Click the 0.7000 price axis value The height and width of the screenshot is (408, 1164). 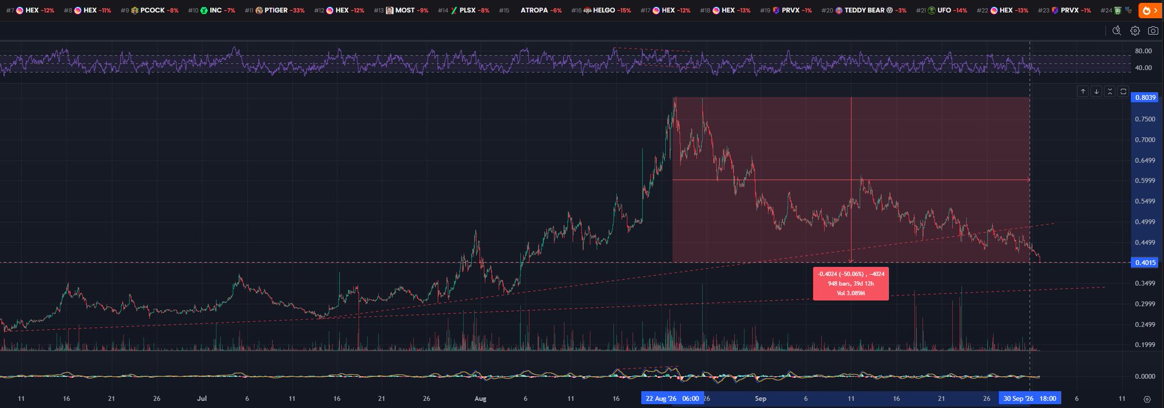pos(1145,140)
